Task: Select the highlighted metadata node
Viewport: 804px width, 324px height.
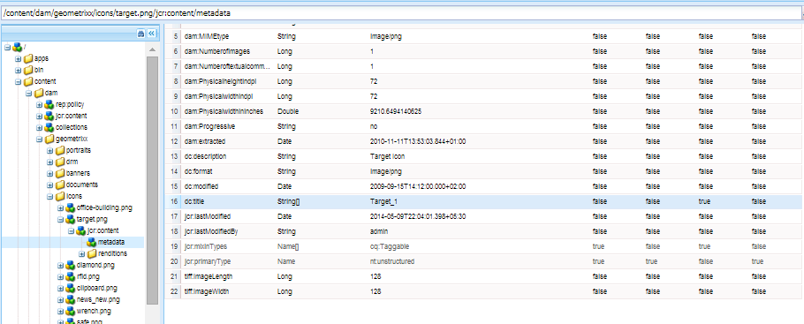Action: click(x=111, y=242)
